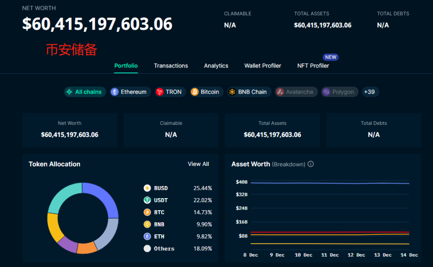The width and height of the screenshot is (433, 267).
Task: Open View All in Token Allocation
Action: [x=198, y=164]
